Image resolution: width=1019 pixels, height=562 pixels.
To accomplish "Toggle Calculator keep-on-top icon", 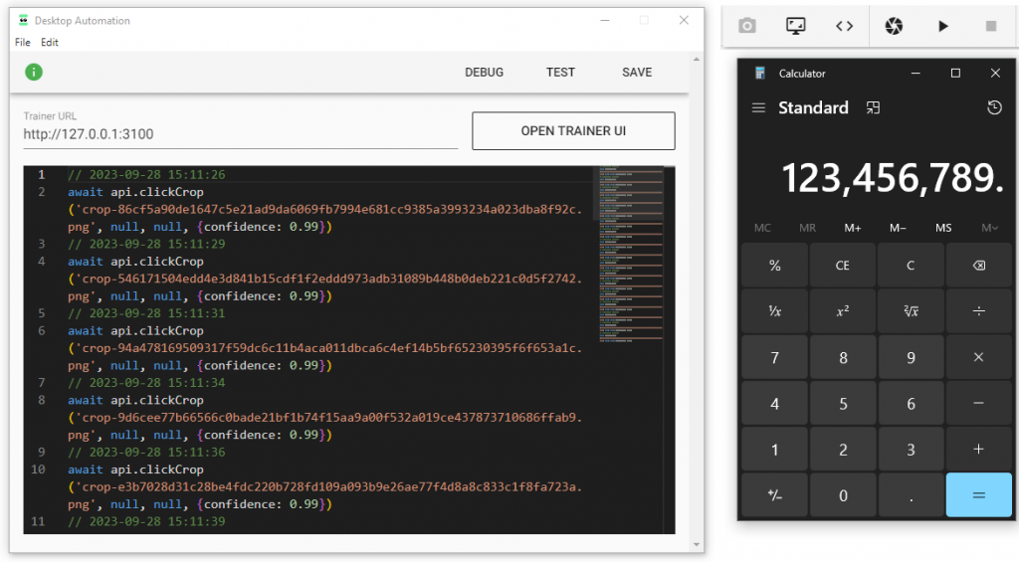I will pos(873,107).
